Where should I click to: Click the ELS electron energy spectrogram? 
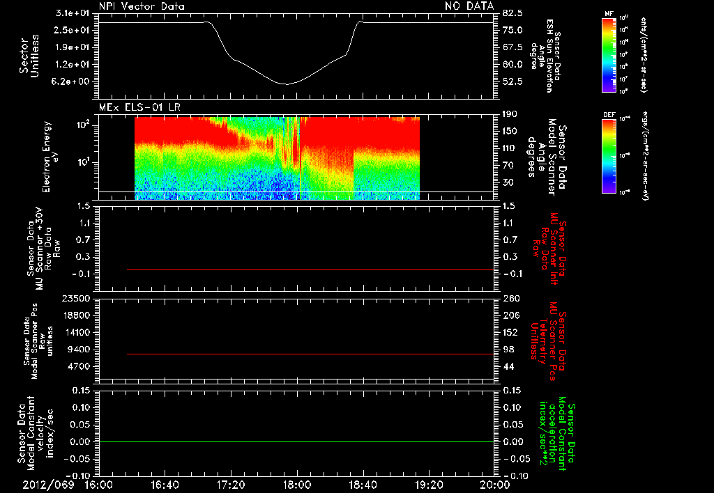[277, 158]
